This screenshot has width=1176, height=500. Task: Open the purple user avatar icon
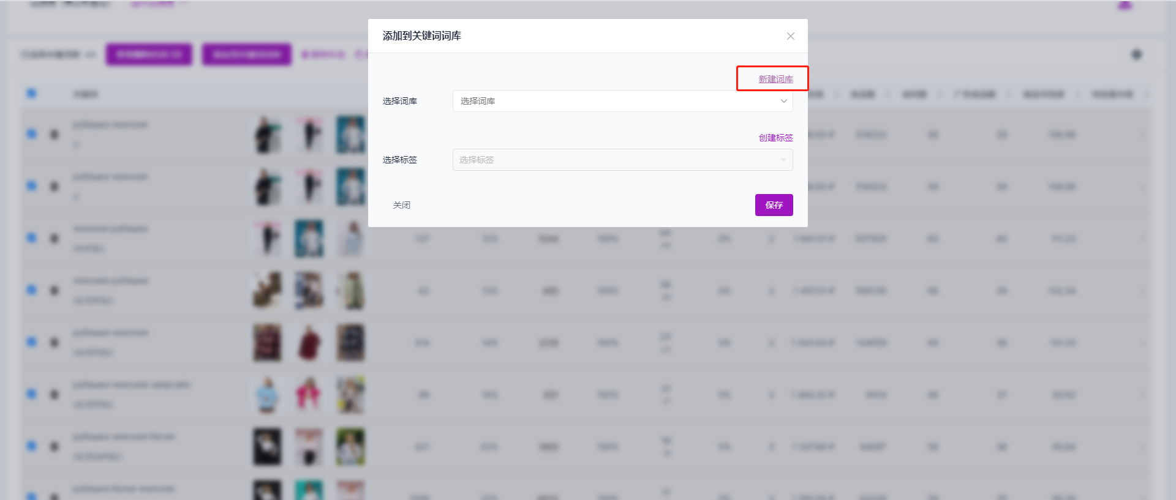pos(1125,5)
